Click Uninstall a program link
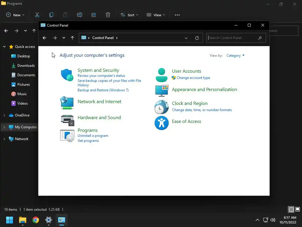The height and width of the screenshot is (227, 302). pyautogui.click(x=93, y=136)
